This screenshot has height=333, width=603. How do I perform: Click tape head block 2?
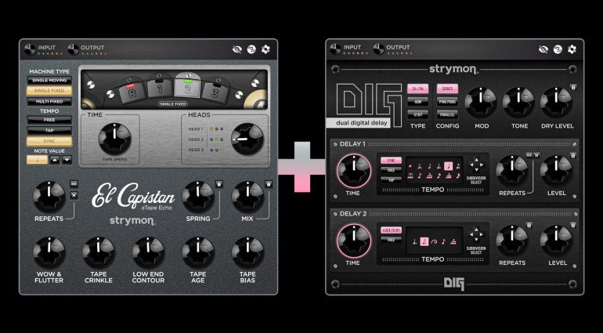tap(187, 88)
